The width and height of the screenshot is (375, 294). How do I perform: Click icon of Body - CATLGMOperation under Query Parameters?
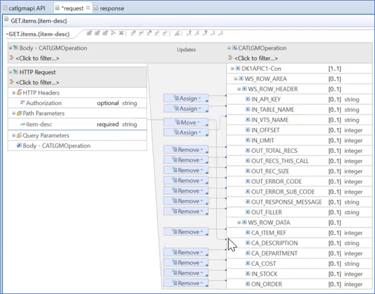19,145
